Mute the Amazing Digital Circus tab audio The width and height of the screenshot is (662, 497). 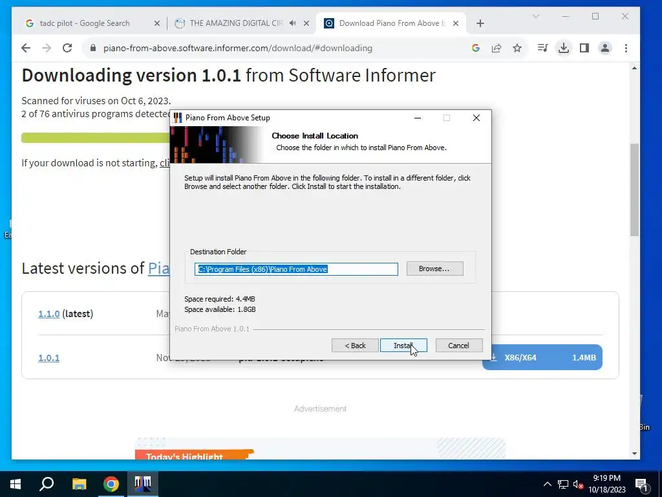click(x=293, y=23)
